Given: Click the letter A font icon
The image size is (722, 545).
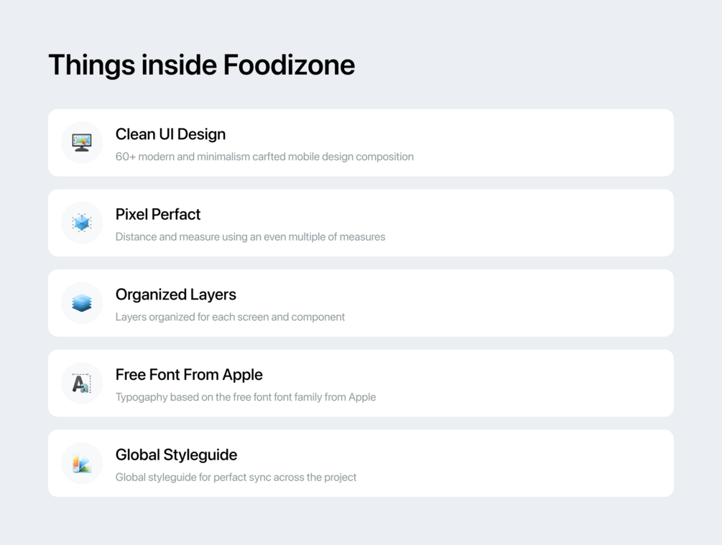Looking at the screenshot, I should click(x=82, y=383).
